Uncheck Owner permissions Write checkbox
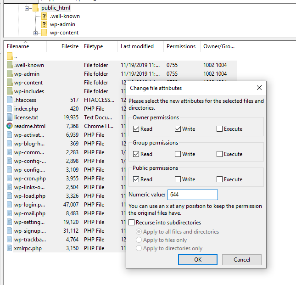 (x=178, y=129)
